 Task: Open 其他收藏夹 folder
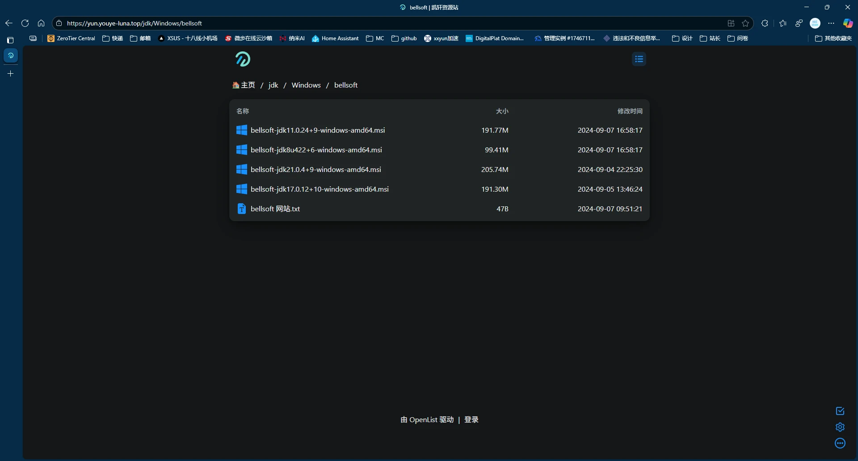tap(833, 38)
